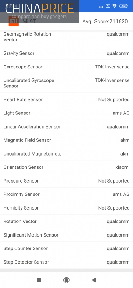Select the Proximity Sensor row
Screen dimensions: 133x288
pyautogui.click(x=66, y=194)
